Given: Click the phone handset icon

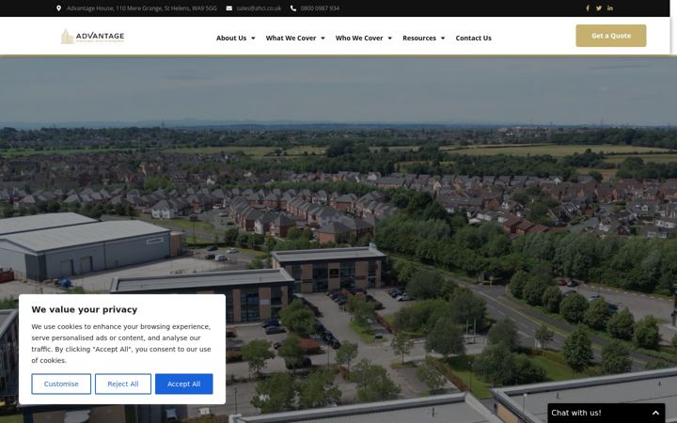Looking at the screenshot, I should (x=293, y=8).
